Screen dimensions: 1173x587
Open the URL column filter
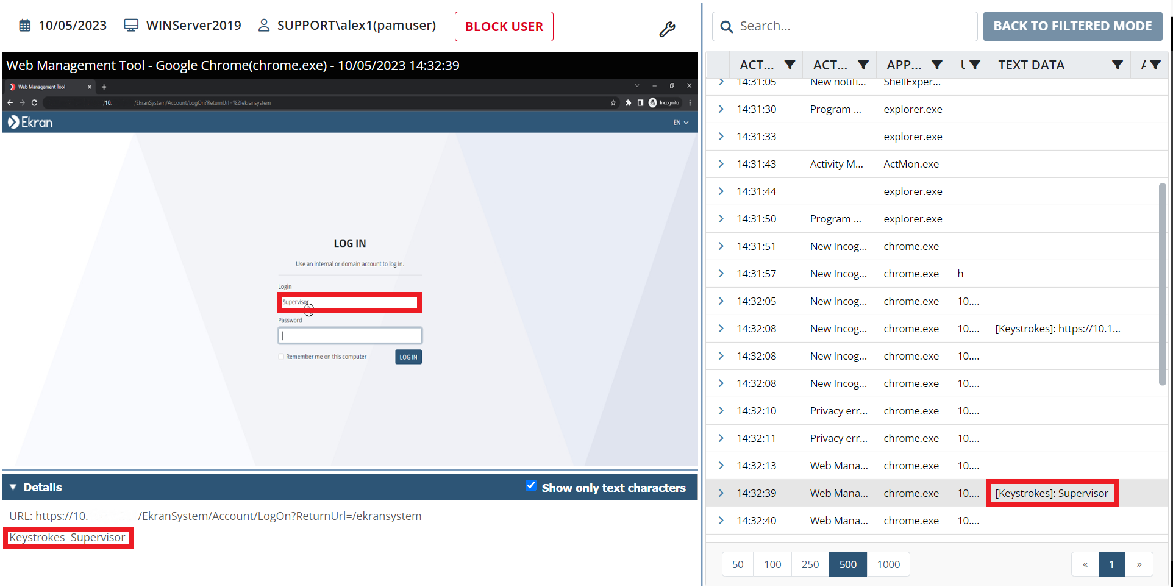tap(975, 65)
